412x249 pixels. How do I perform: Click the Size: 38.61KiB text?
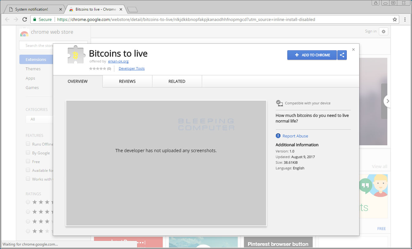coord(286,162)
